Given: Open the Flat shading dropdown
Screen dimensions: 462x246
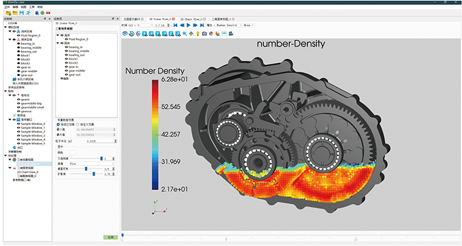Looking at the screenshot, I should pos(92,164).
